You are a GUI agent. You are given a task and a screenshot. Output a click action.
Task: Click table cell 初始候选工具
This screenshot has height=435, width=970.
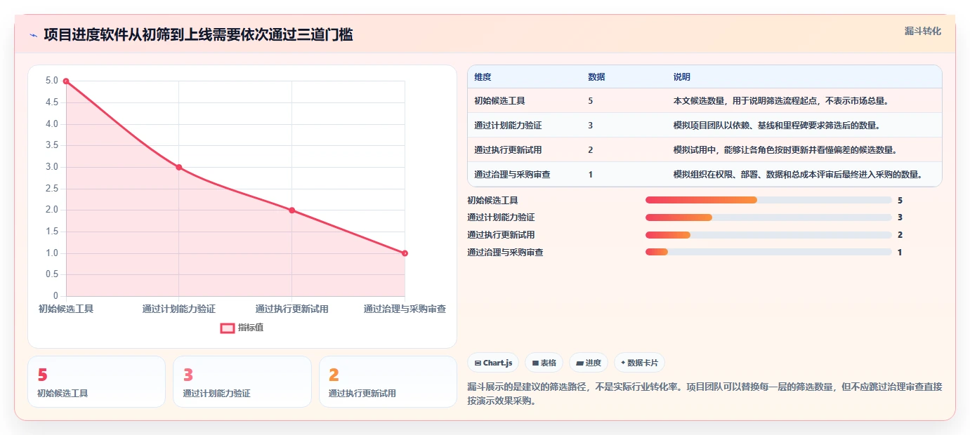coord(499,101)
